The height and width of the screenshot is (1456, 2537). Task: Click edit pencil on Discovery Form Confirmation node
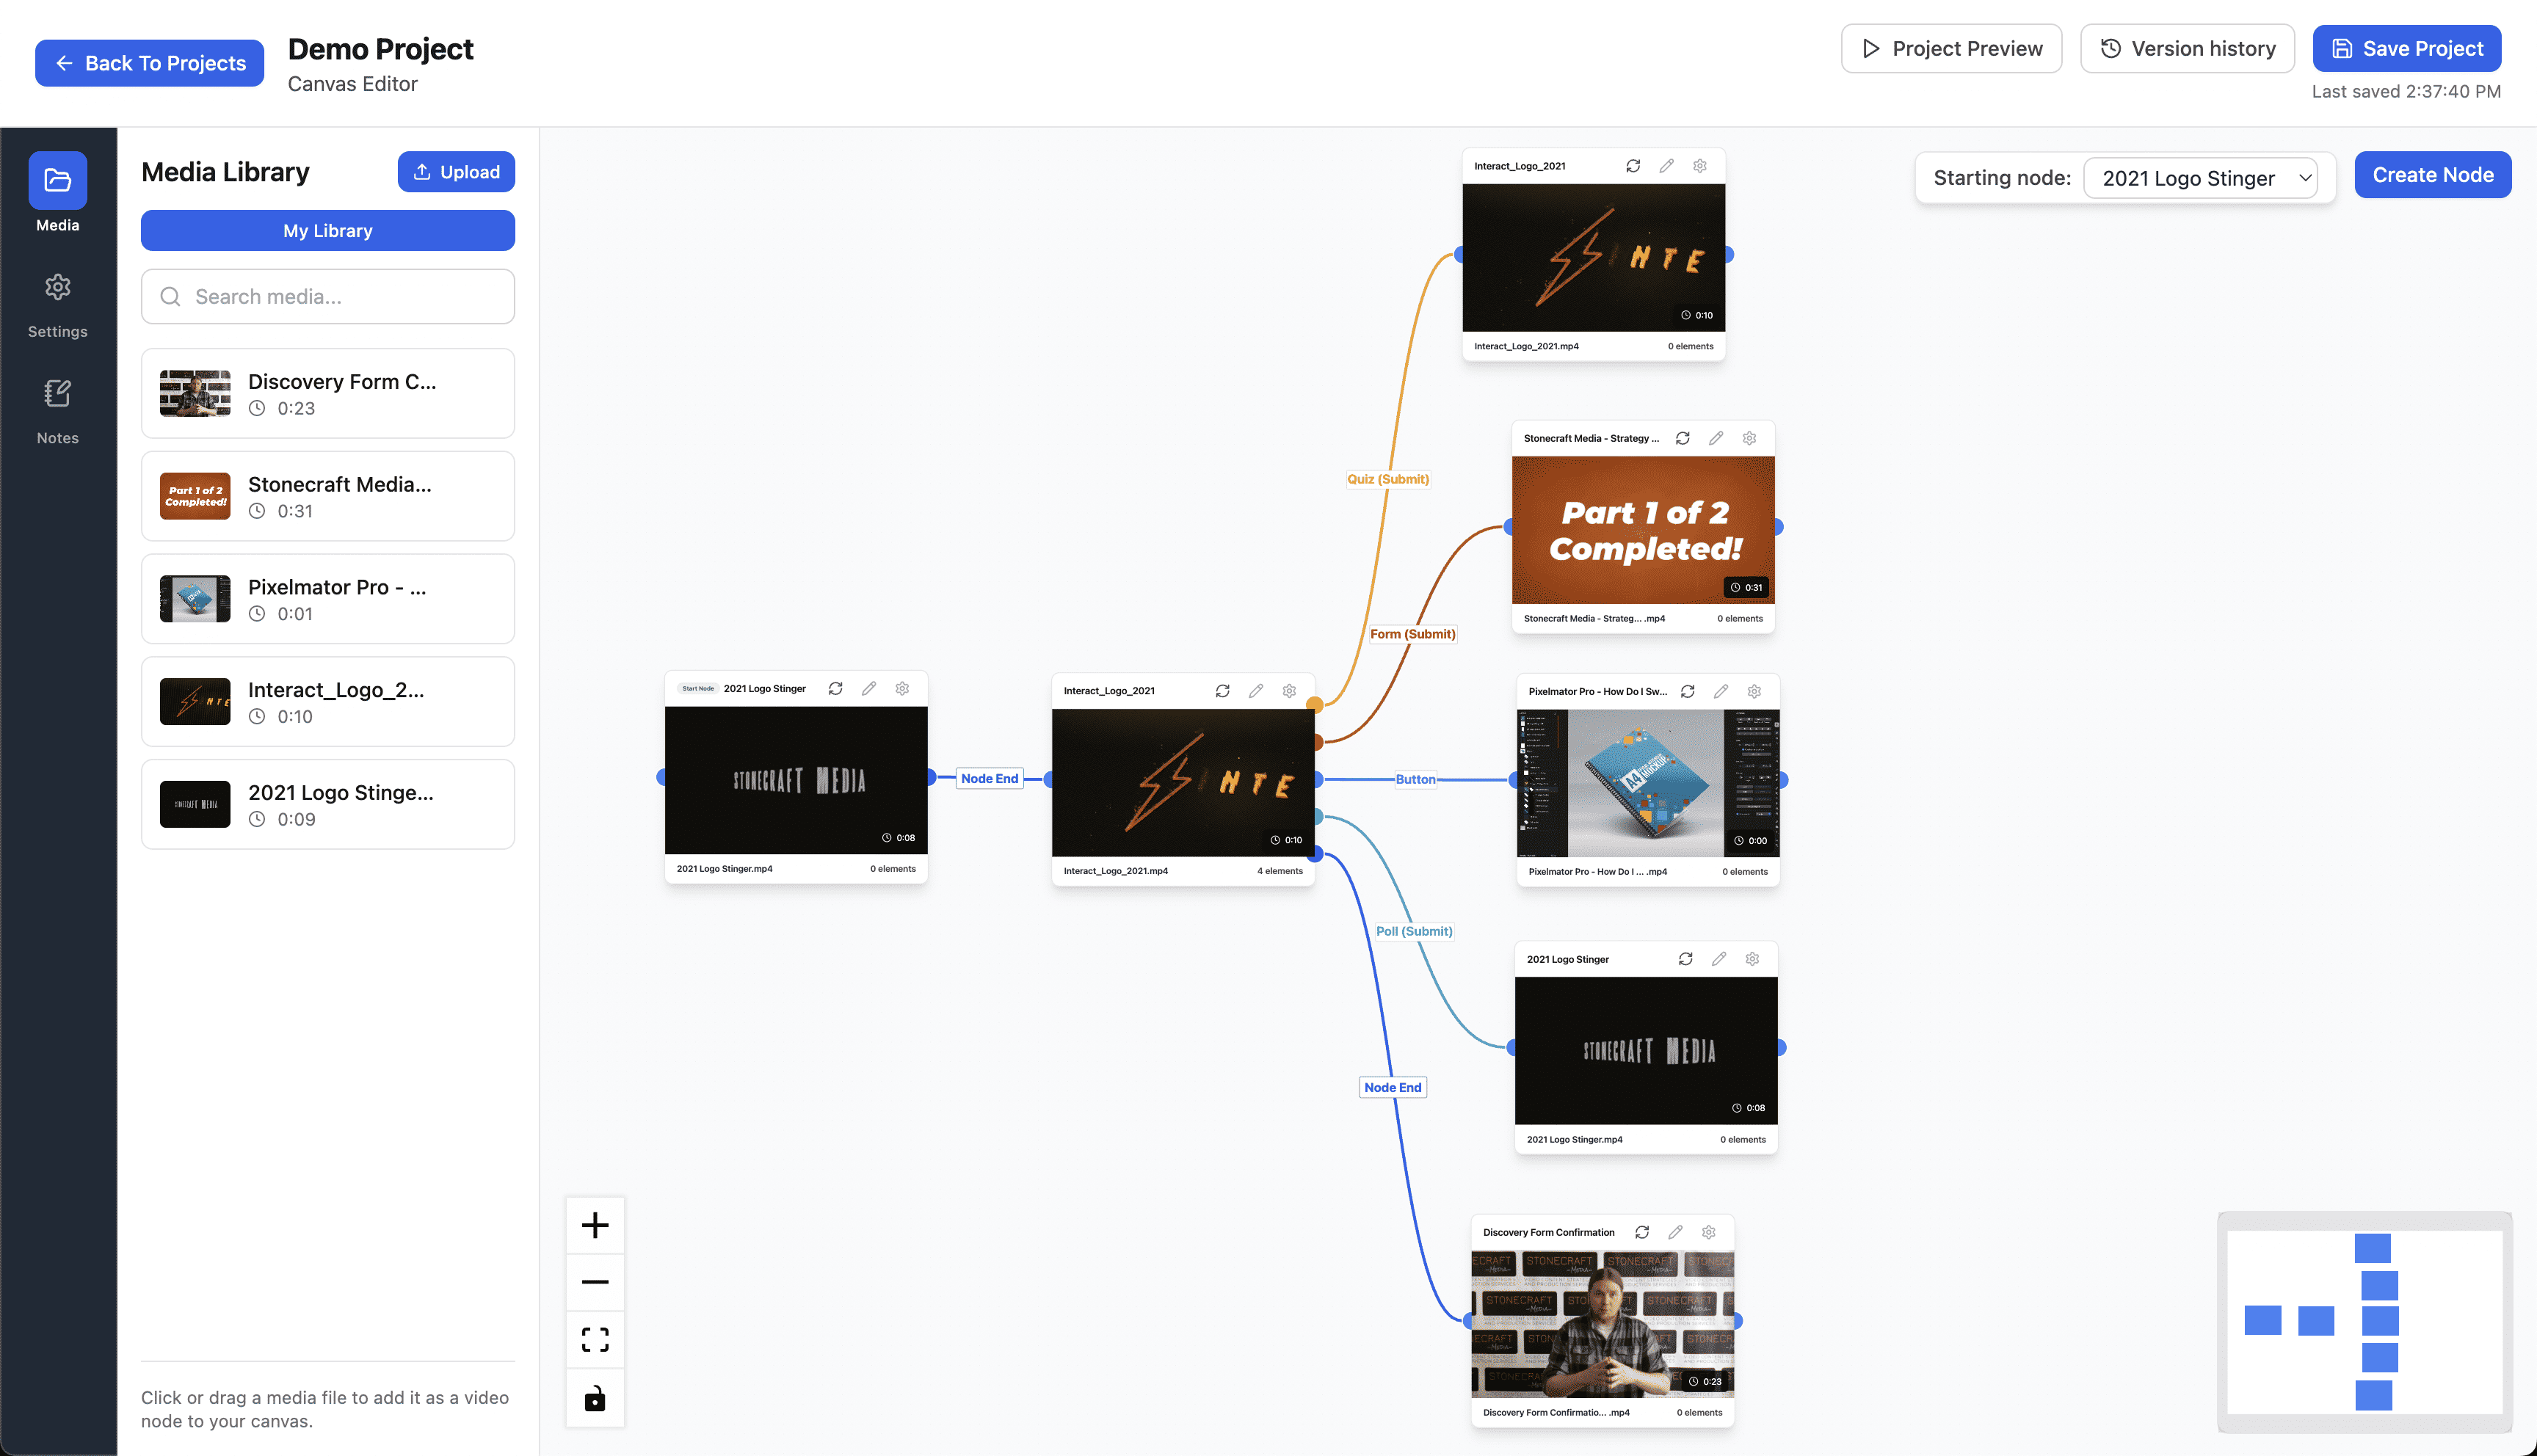click(x=1675, y=1232)
